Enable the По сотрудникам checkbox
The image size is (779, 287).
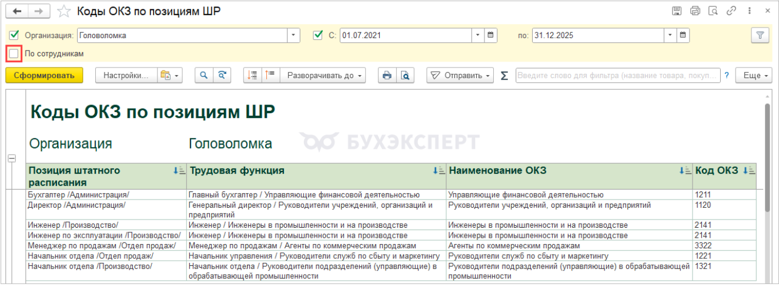[x=14, y=53]
